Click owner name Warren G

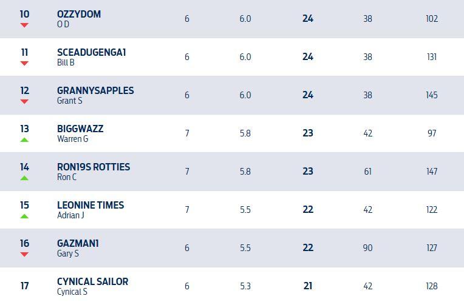[x=72, y=139]
